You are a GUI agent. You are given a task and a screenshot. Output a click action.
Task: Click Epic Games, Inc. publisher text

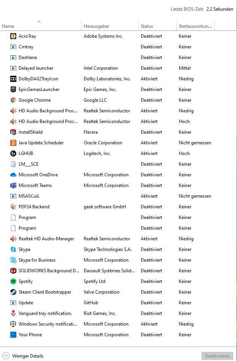(100, 89)
